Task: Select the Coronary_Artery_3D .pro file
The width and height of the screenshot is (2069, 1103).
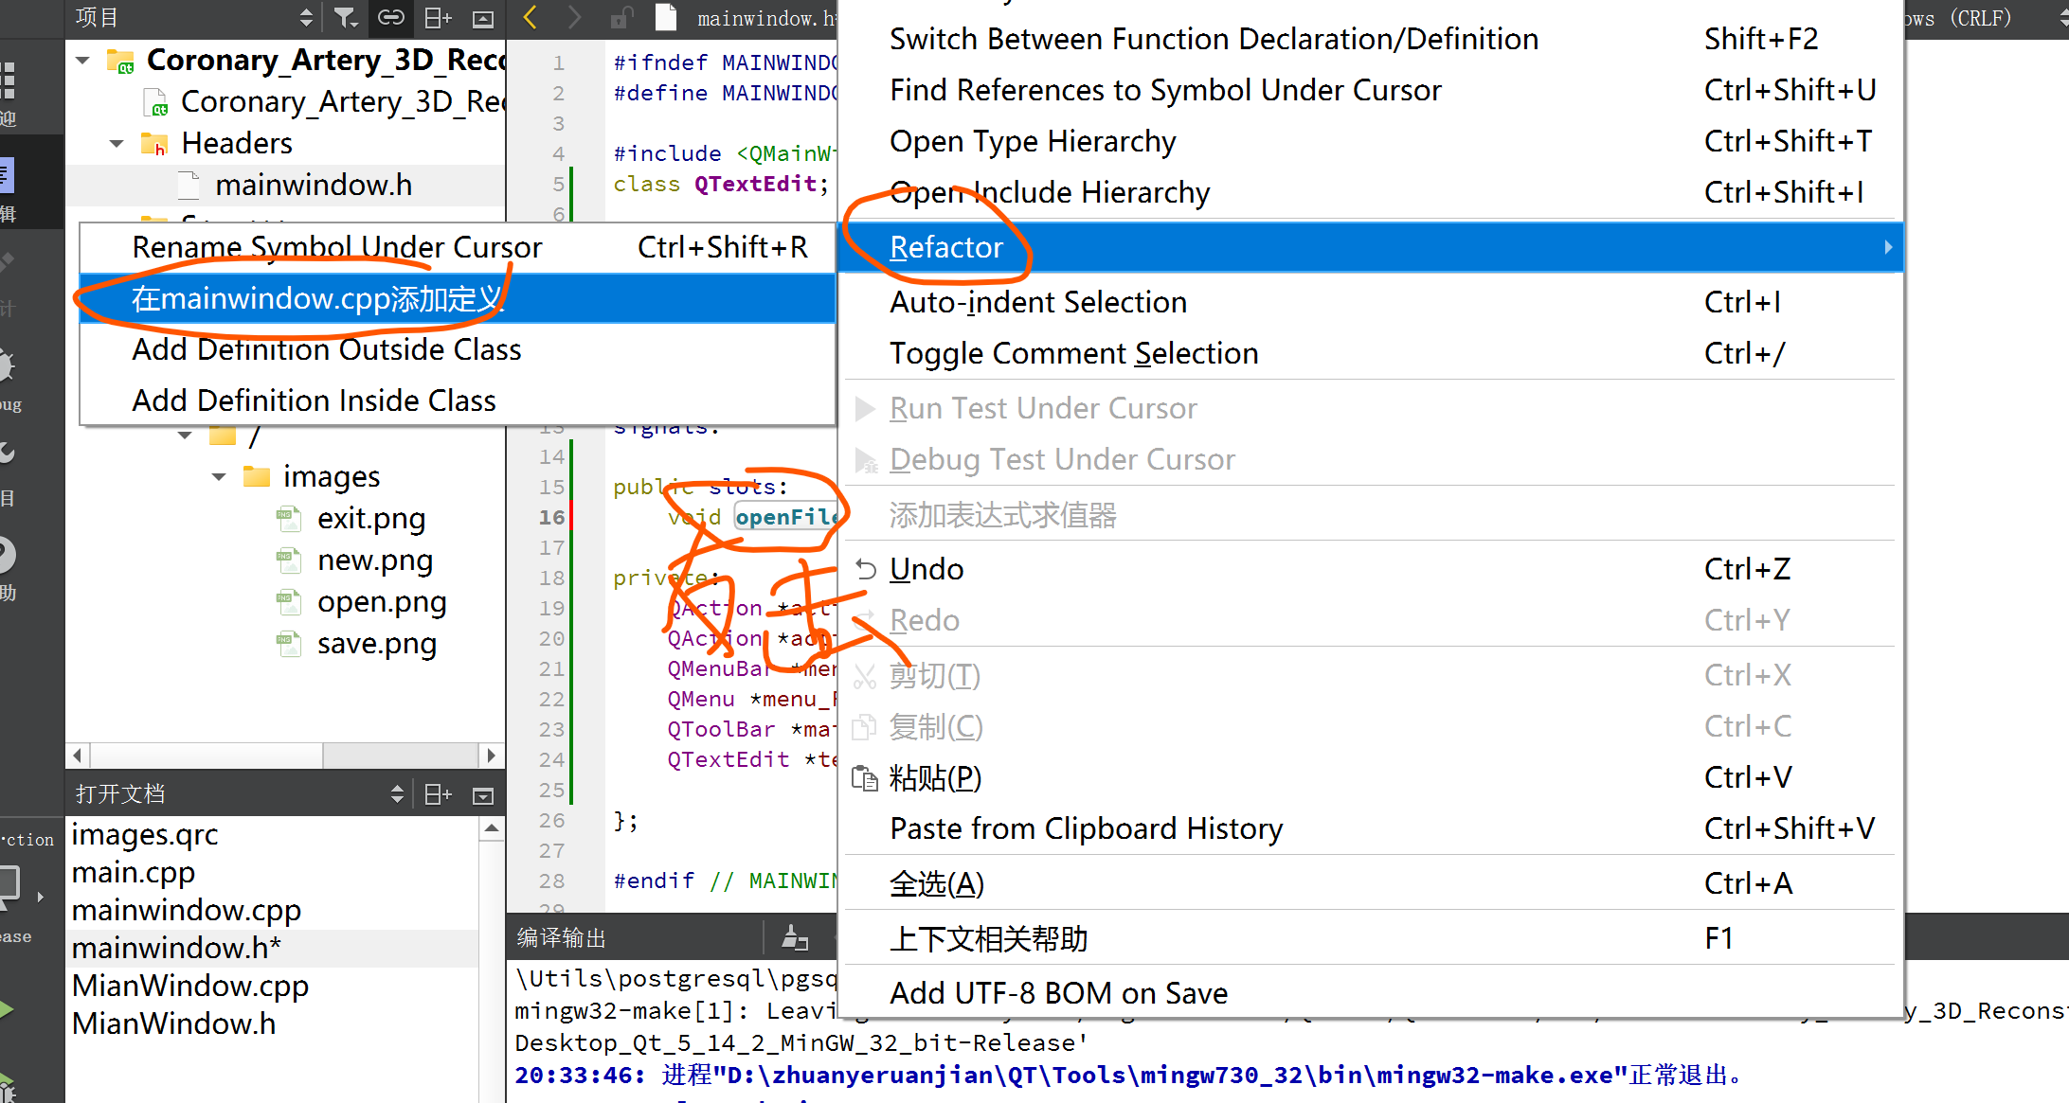Action: coord(343,102)
